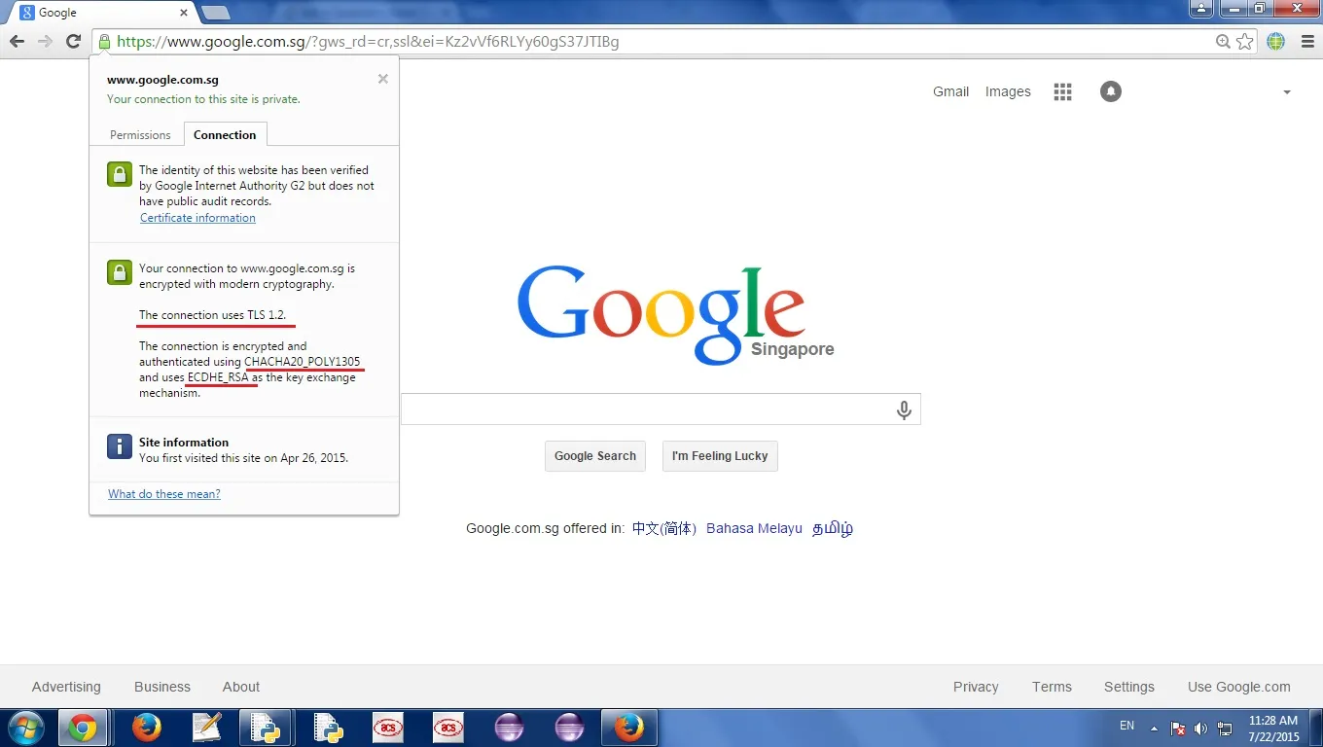This screenshot has height=747, width=1323.
Task: Close the site info popup
Action: click(383, 79)
